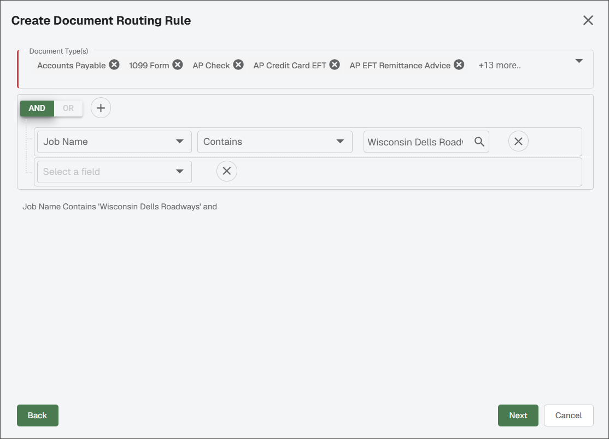Image resolution: width=609 pixels, height=439 pixels.
Task: Remove the AP Check chip
Action: pos(238,65)
